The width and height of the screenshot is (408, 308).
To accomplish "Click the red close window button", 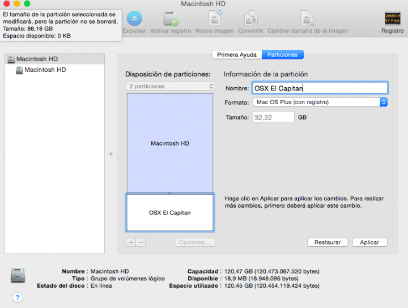I will point(6,3).
